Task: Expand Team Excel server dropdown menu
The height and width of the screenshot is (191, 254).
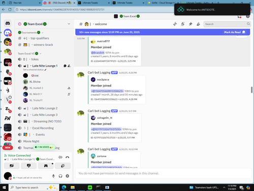Action: click(x=69, y=24)
